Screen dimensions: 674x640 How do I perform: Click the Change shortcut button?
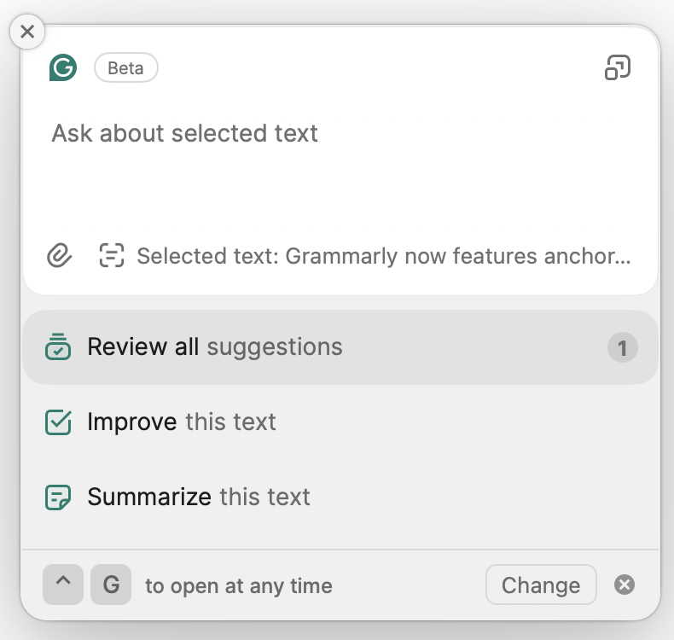tap(541, 585)
